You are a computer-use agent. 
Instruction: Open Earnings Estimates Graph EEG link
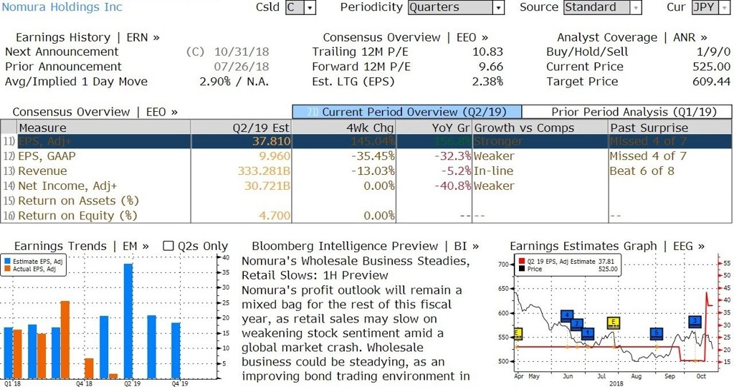(607, 246)
